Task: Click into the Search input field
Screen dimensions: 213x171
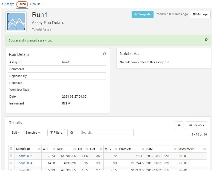Action: (105, 133)
